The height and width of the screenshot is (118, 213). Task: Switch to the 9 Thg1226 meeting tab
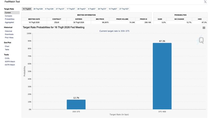[x=49, y=9]
